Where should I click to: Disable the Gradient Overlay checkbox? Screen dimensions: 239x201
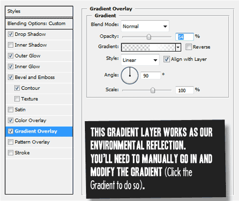click(x=10, y=131)
